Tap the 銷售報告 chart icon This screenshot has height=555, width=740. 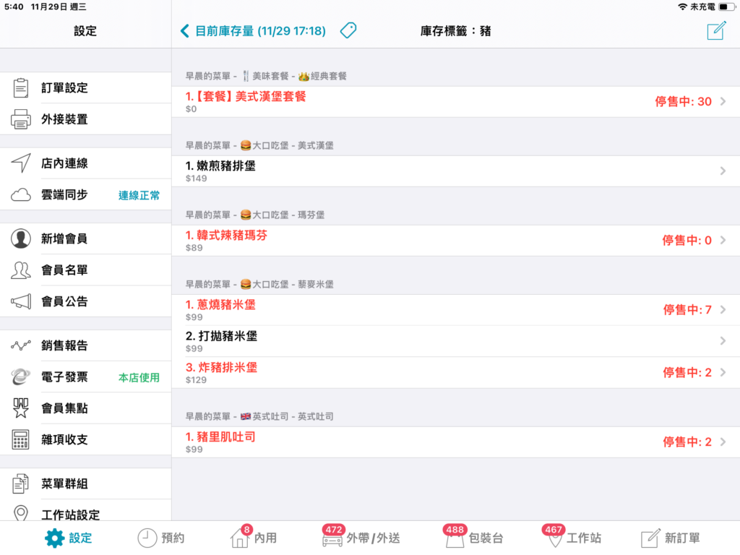point(21,345)
